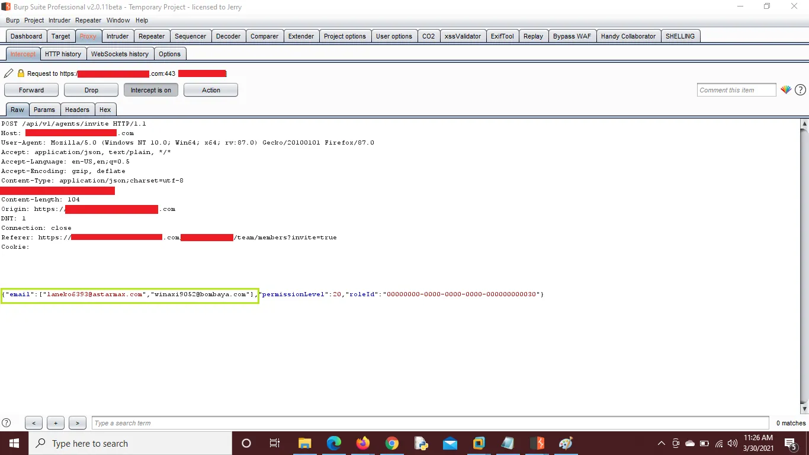Open Firefox from the taskbar
809x455 pixels.
(x=362, y=443)
